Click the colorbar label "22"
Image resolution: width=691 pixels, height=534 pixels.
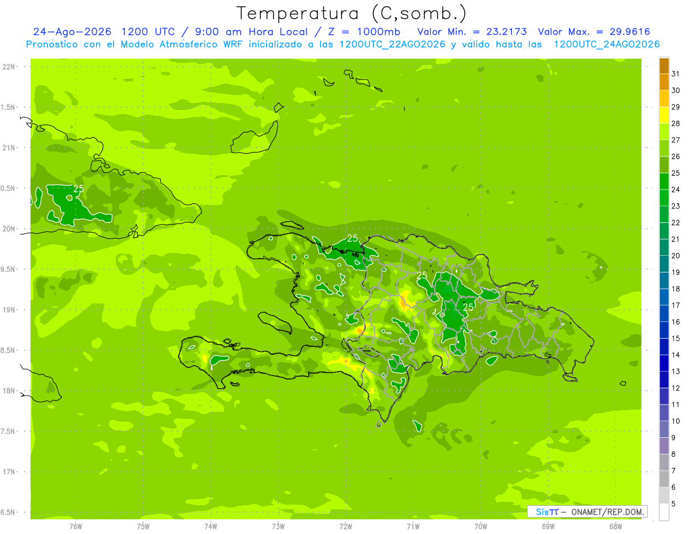click(x=676, y=222)
